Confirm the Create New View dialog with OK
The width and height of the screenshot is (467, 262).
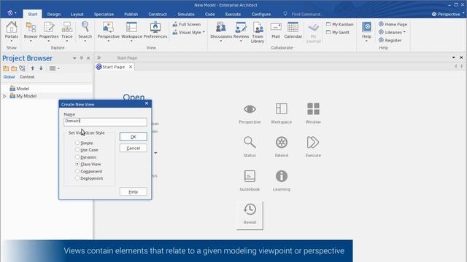(x=133, y=137)
